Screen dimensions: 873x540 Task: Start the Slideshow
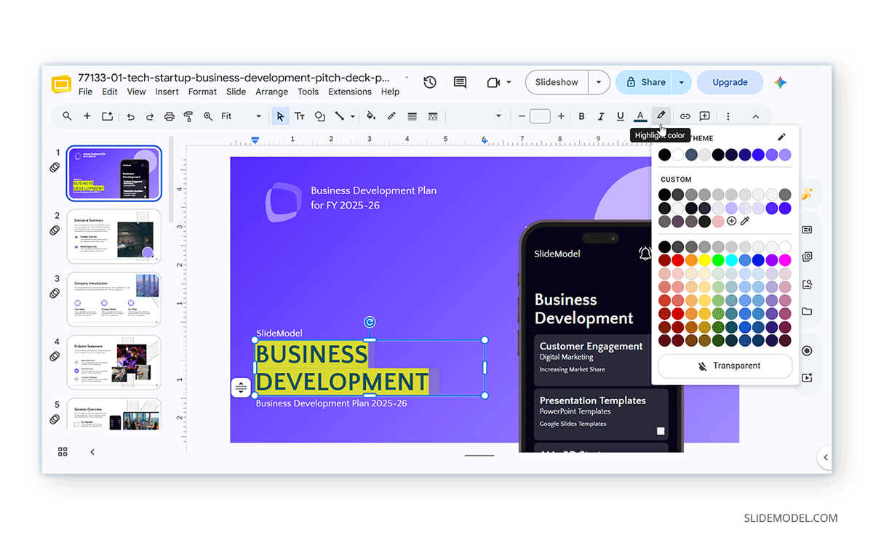[x=557, y=82]
